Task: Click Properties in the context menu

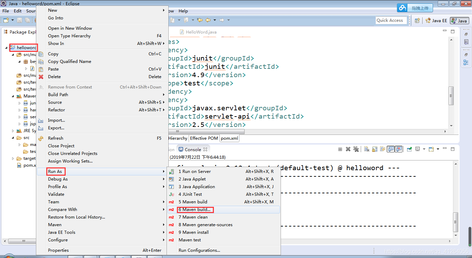Action: pos(102,250)
